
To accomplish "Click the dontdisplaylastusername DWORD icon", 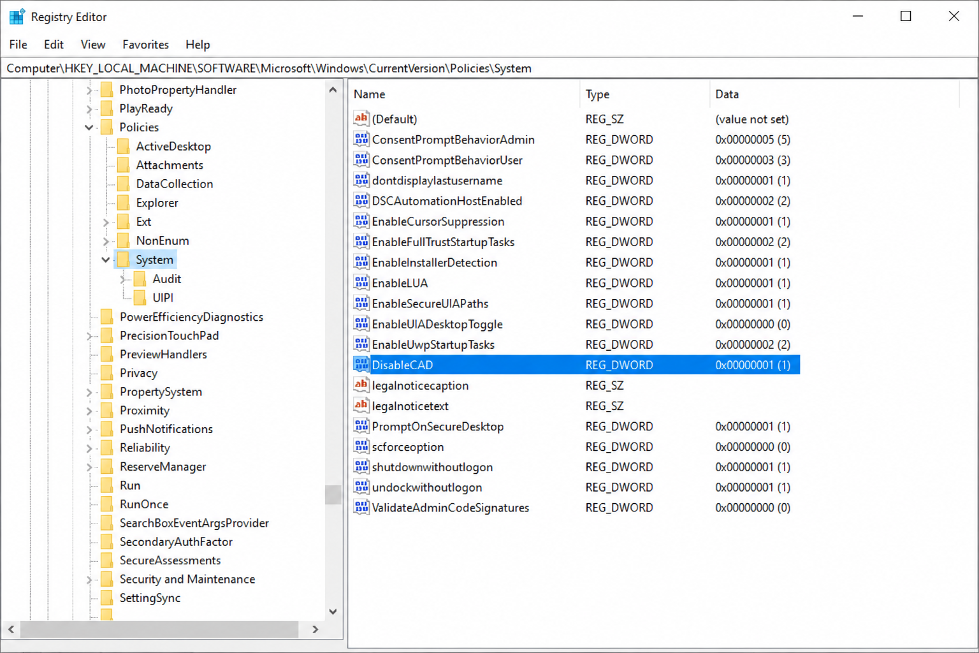I will click(x=361, y=180).
